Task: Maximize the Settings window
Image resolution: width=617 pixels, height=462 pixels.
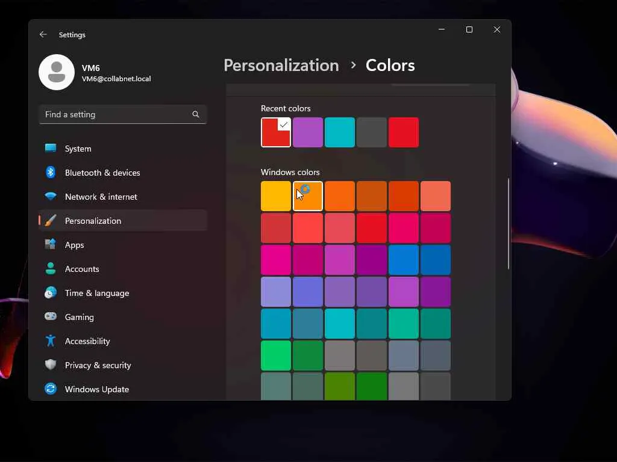Action: point(469,29)
